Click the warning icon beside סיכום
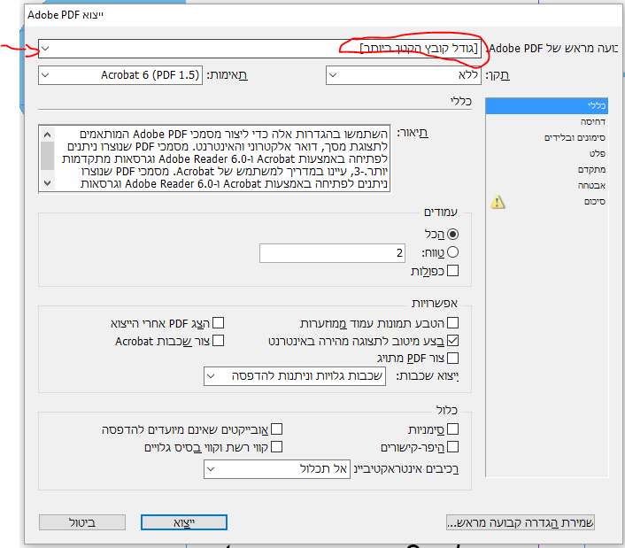The image size is (625, 548). (x=498, y=202)
